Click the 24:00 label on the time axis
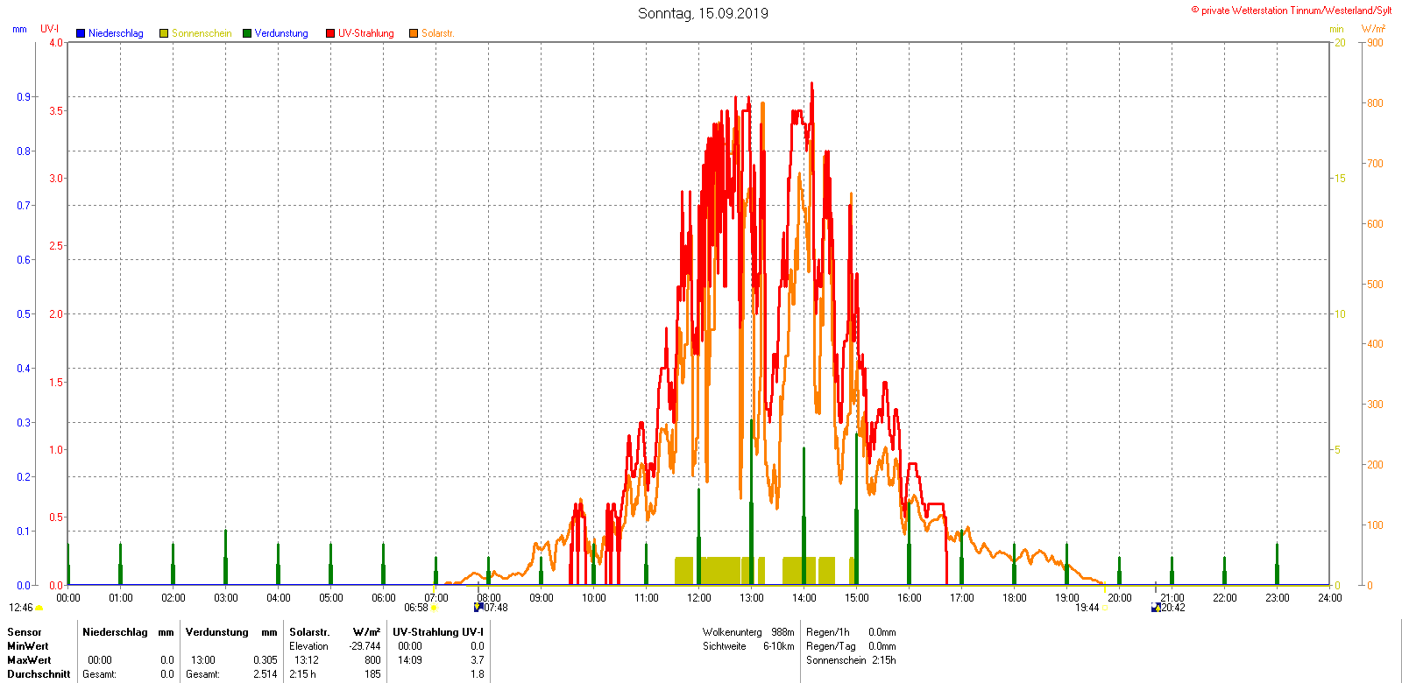This screenshot has height=683, width=1402. (x=1330, y=598)
